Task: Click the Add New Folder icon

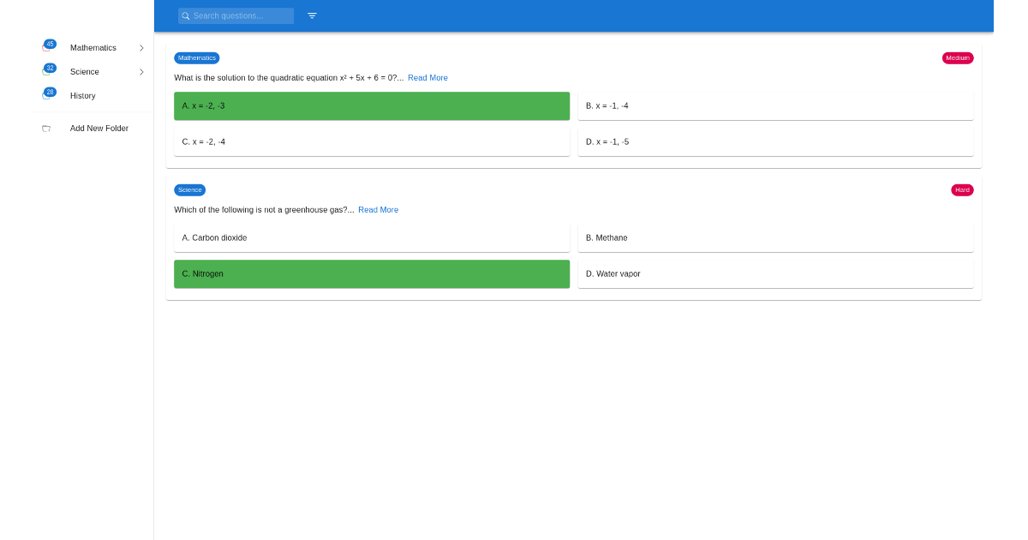Action: click(x=46, y=128)
